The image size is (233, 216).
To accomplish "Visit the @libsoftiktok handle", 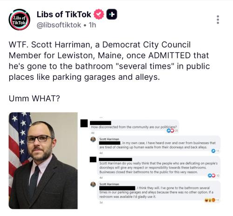I will tap(59, 25).
